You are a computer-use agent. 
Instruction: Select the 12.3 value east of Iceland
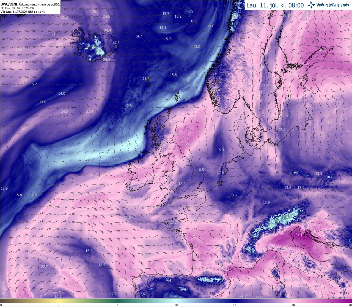coord(116,43)
